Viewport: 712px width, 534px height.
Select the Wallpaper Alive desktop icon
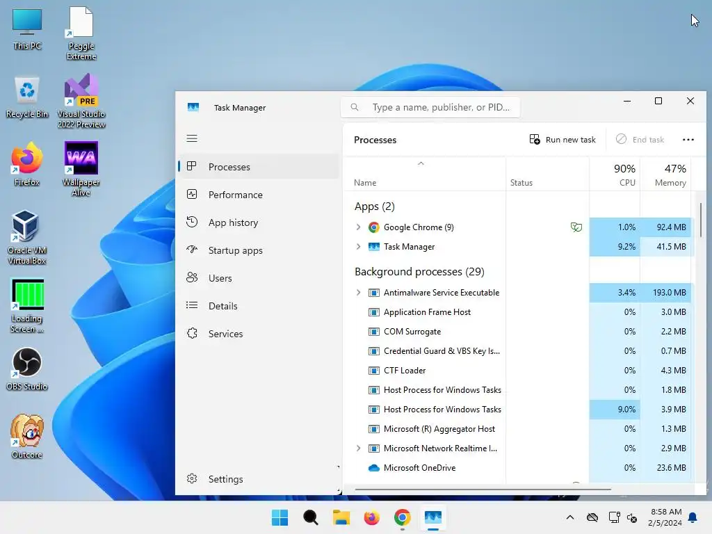81,169
